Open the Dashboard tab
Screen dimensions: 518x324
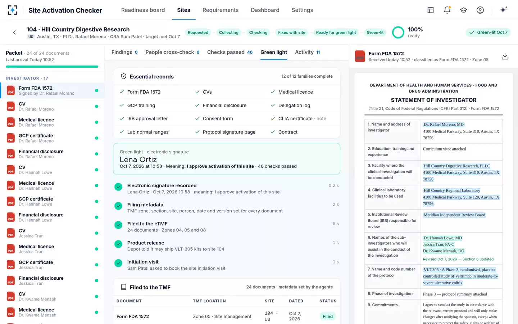point(265,10)
